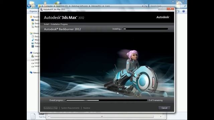Image resolution: width=214 pixels, height=120 pixels.
Task: Open Desktop in Explorer sidebar
Action: [35, 20]
